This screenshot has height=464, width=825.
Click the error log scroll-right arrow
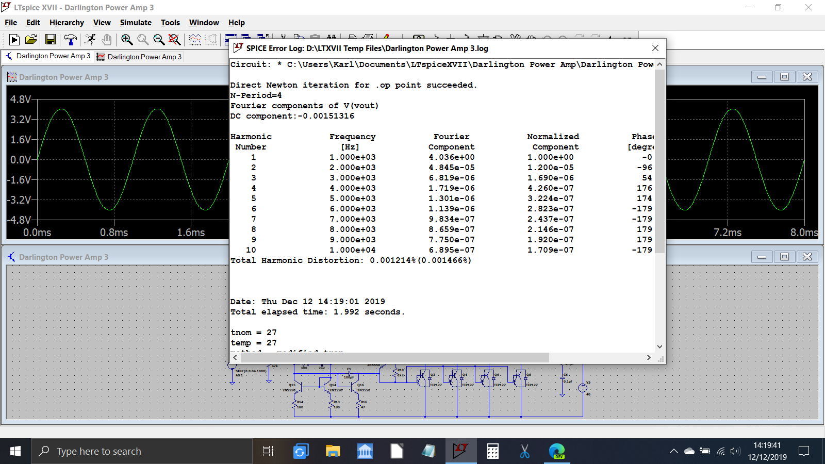pyautogui.click(x=649, y=357)
